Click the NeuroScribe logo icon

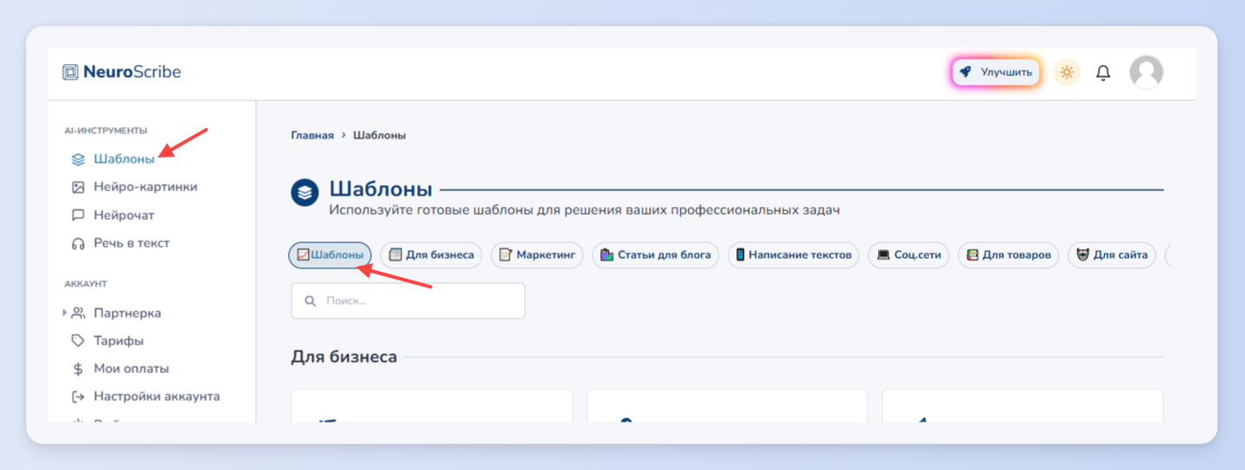point(70,72)
